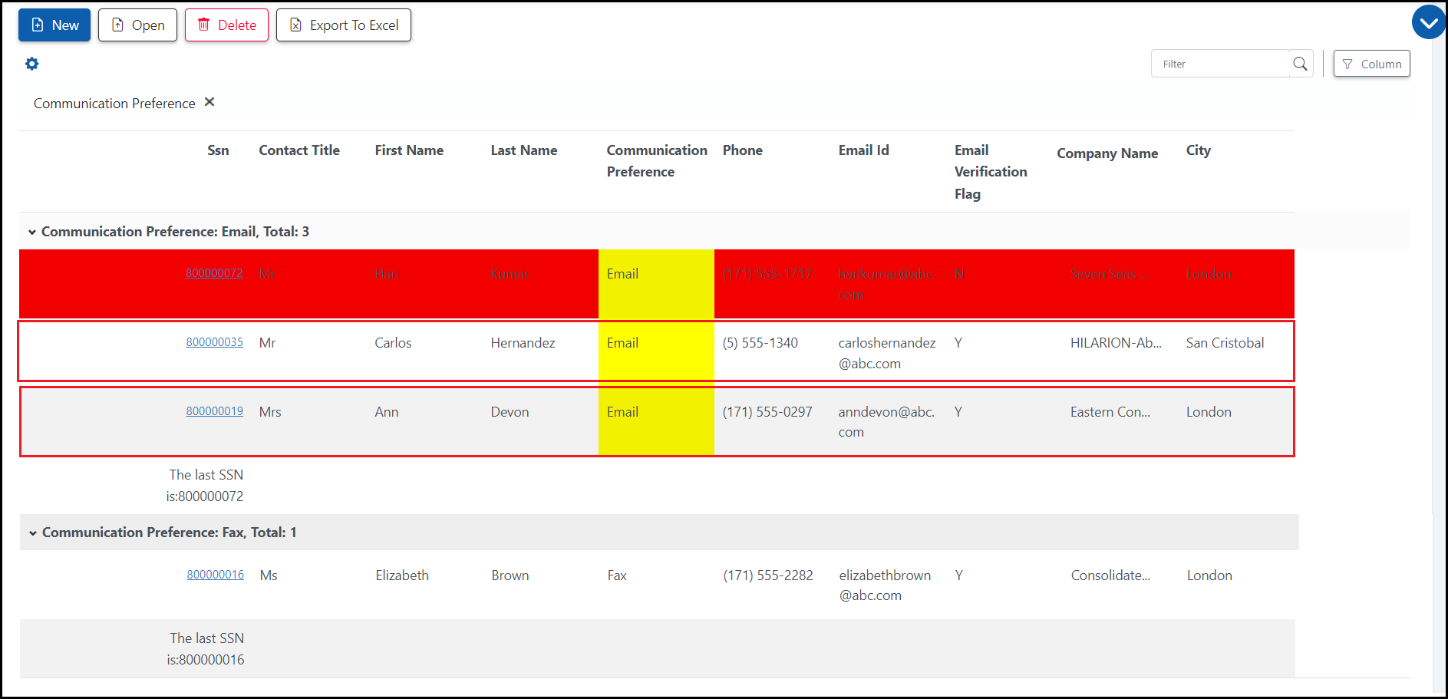Collapse the blue circular chevron panel
The image size is (1448, 699).
(x=1429, y=22)
